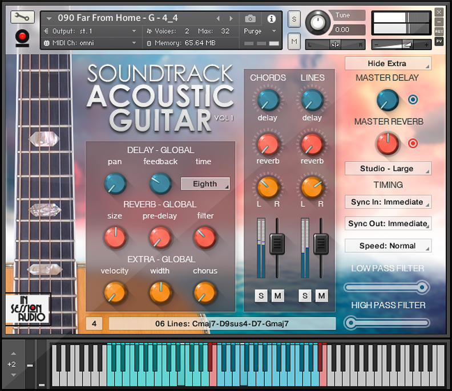Click the Lines pan L/R knob
This screenshot has height=391, width=452.
(312, 188)
